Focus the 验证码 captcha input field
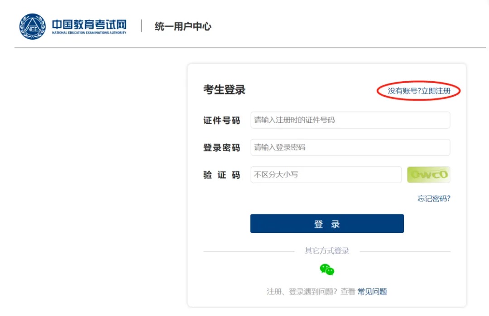489x316 pixels. click(x=326, y=175)
